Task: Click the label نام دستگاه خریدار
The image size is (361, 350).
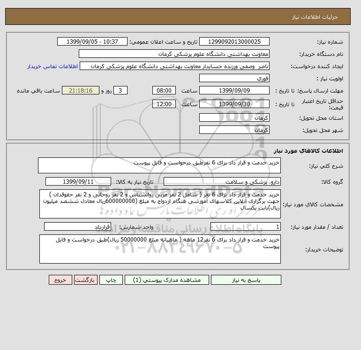Action: click(321, 54)
